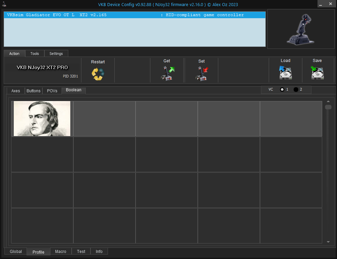Click the Save profile disk icon
The image size is (337, 259).
(317, 72)
